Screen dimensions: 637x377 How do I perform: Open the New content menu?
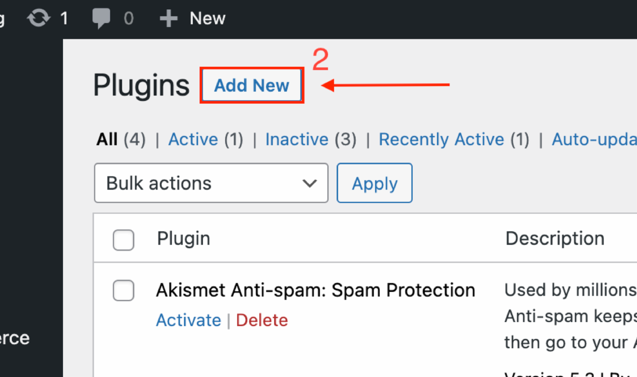(207, 18)
